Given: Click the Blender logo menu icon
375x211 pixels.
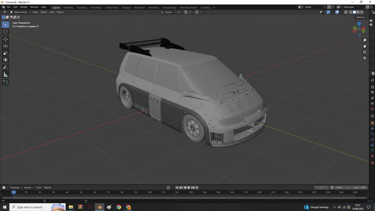Looking at the screenshot, I should (3, 7).
